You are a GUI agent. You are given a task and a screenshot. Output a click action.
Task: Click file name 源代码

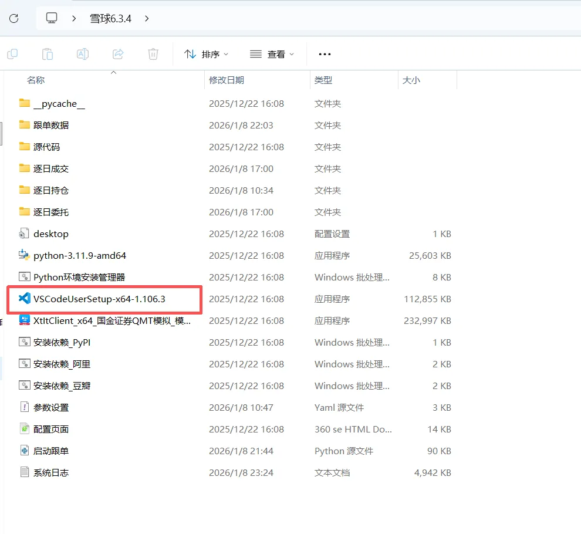tap(46, 147)
